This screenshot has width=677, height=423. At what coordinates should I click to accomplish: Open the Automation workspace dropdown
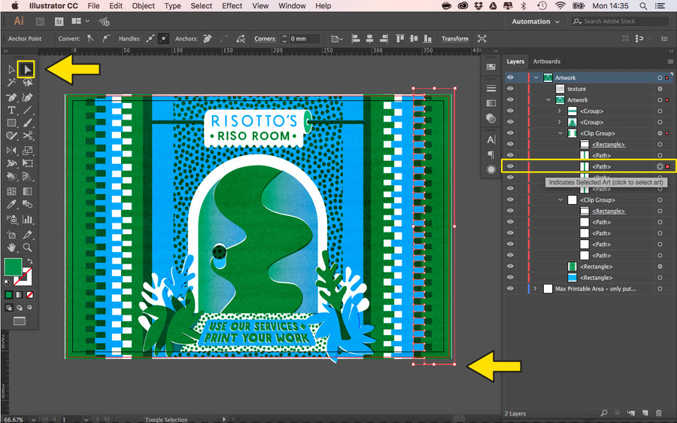(x=535, y=22)
